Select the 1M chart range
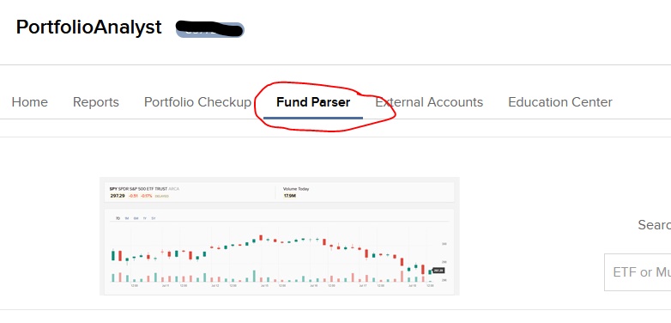Screen dimensions: 671x323 [127, 218]
